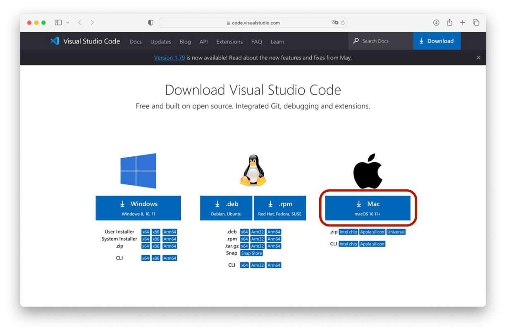506x334 pixels.
Task: Select Linux .deb Arm32
Action: [x=258, y=232]
